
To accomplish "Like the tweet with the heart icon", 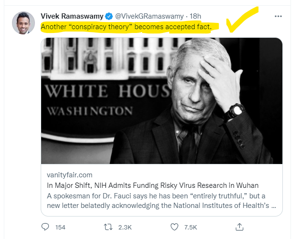I will 176,227.
